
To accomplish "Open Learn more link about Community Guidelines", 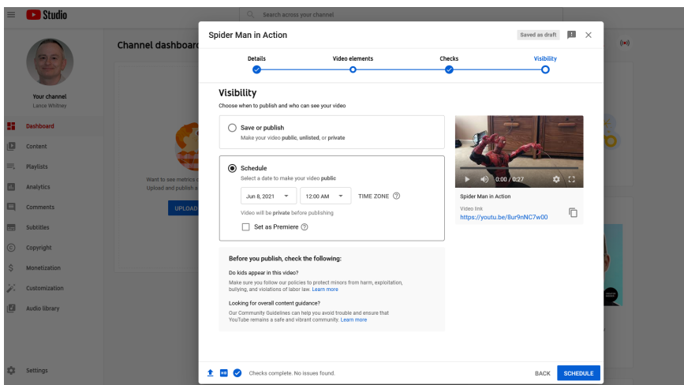I will coord(353,320).
